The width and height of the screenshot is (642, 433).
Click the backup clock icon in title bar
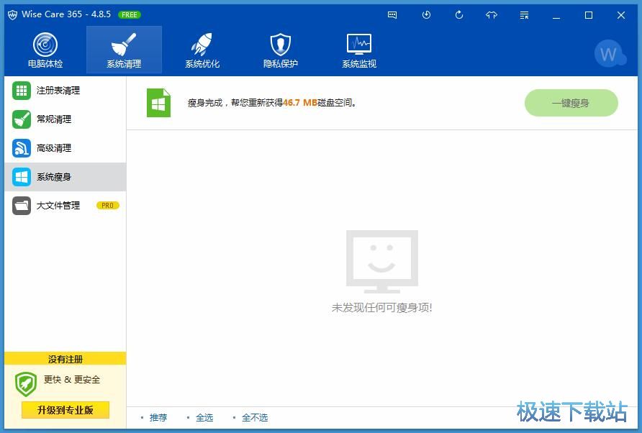coord(426,15)
